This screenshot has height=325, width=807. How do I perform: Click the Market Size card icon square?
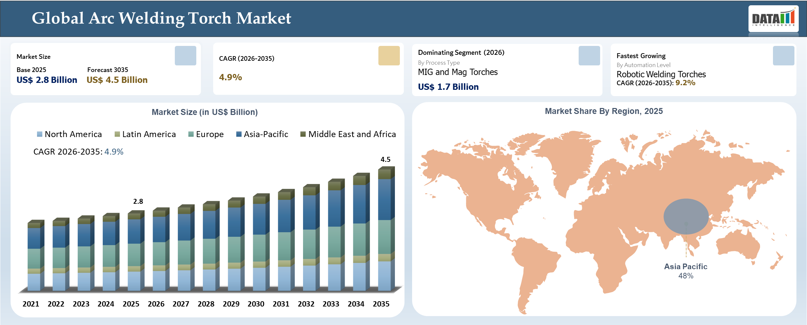coord(185,56)
